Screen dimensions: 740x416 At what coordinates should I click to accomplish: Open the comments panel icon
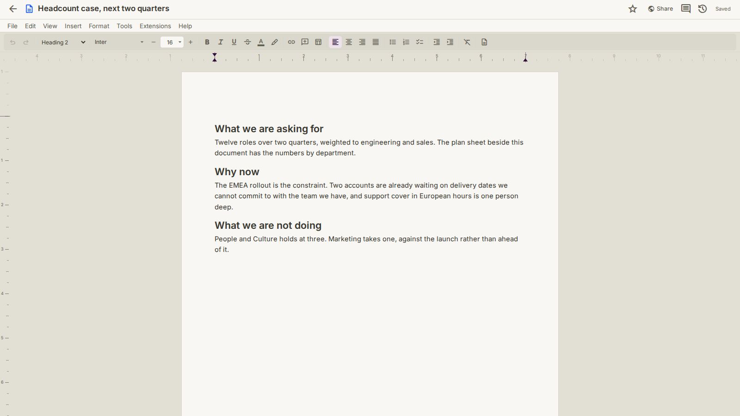coord(686,9)
